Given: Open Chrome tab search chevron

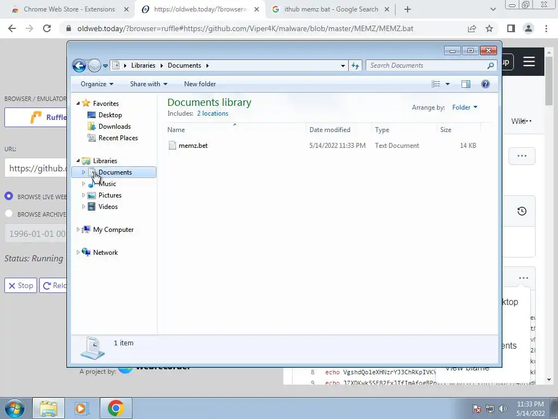Looking at the screenshot, I should click(x=493, y=10).
